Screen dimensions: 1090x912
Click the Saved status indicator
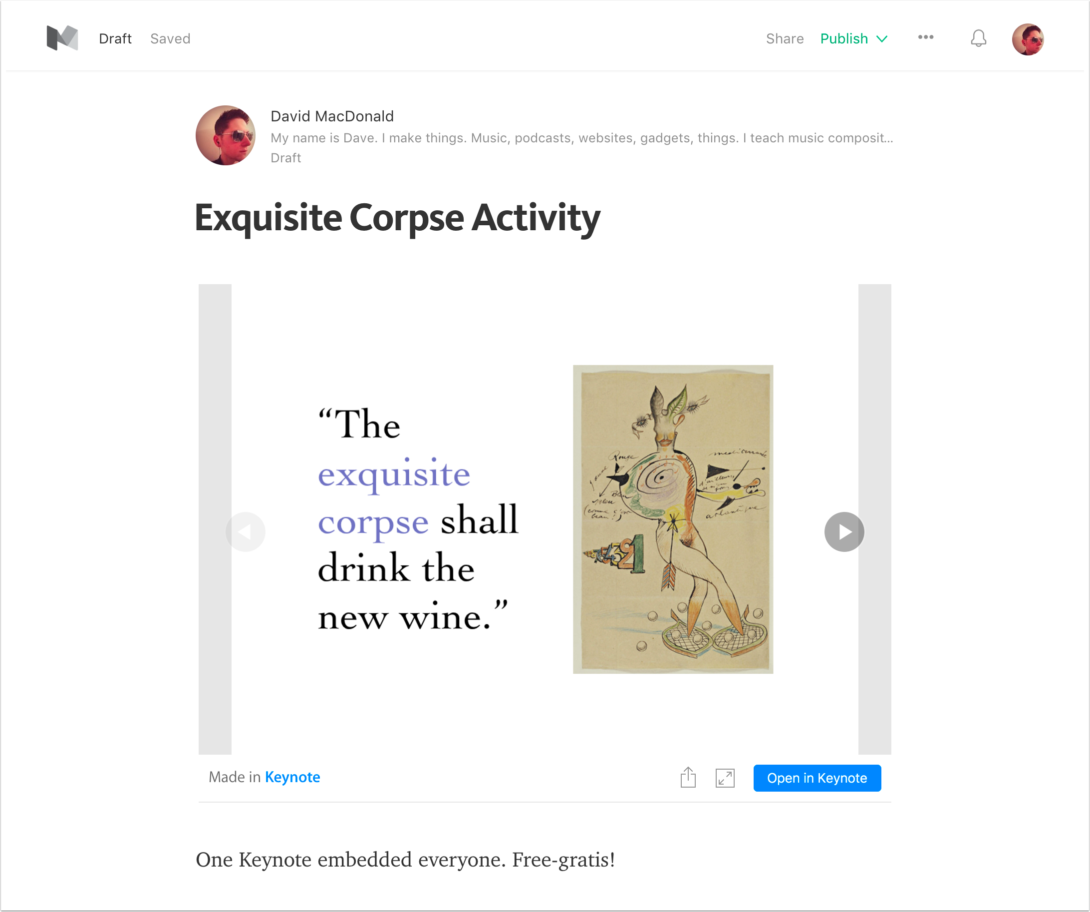pos(171,38)
